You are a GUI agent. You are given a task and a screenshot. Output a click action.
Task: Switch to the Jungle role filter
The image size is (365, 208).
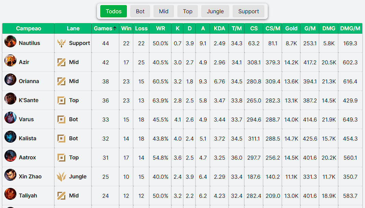(x=215, y=11)
